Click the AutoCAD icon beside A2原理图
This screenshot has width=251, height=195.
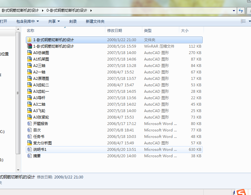tap(30, 78)
